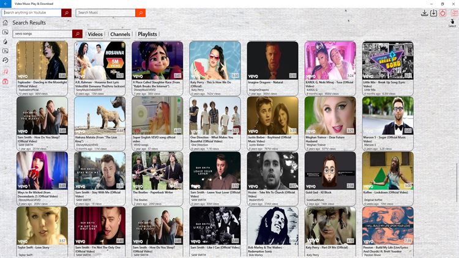The width and height of the screenshot is (459, 258).
Task: Click the title 'The Beatles - Paperback Writer'
Action: click(x=153, y=193)
